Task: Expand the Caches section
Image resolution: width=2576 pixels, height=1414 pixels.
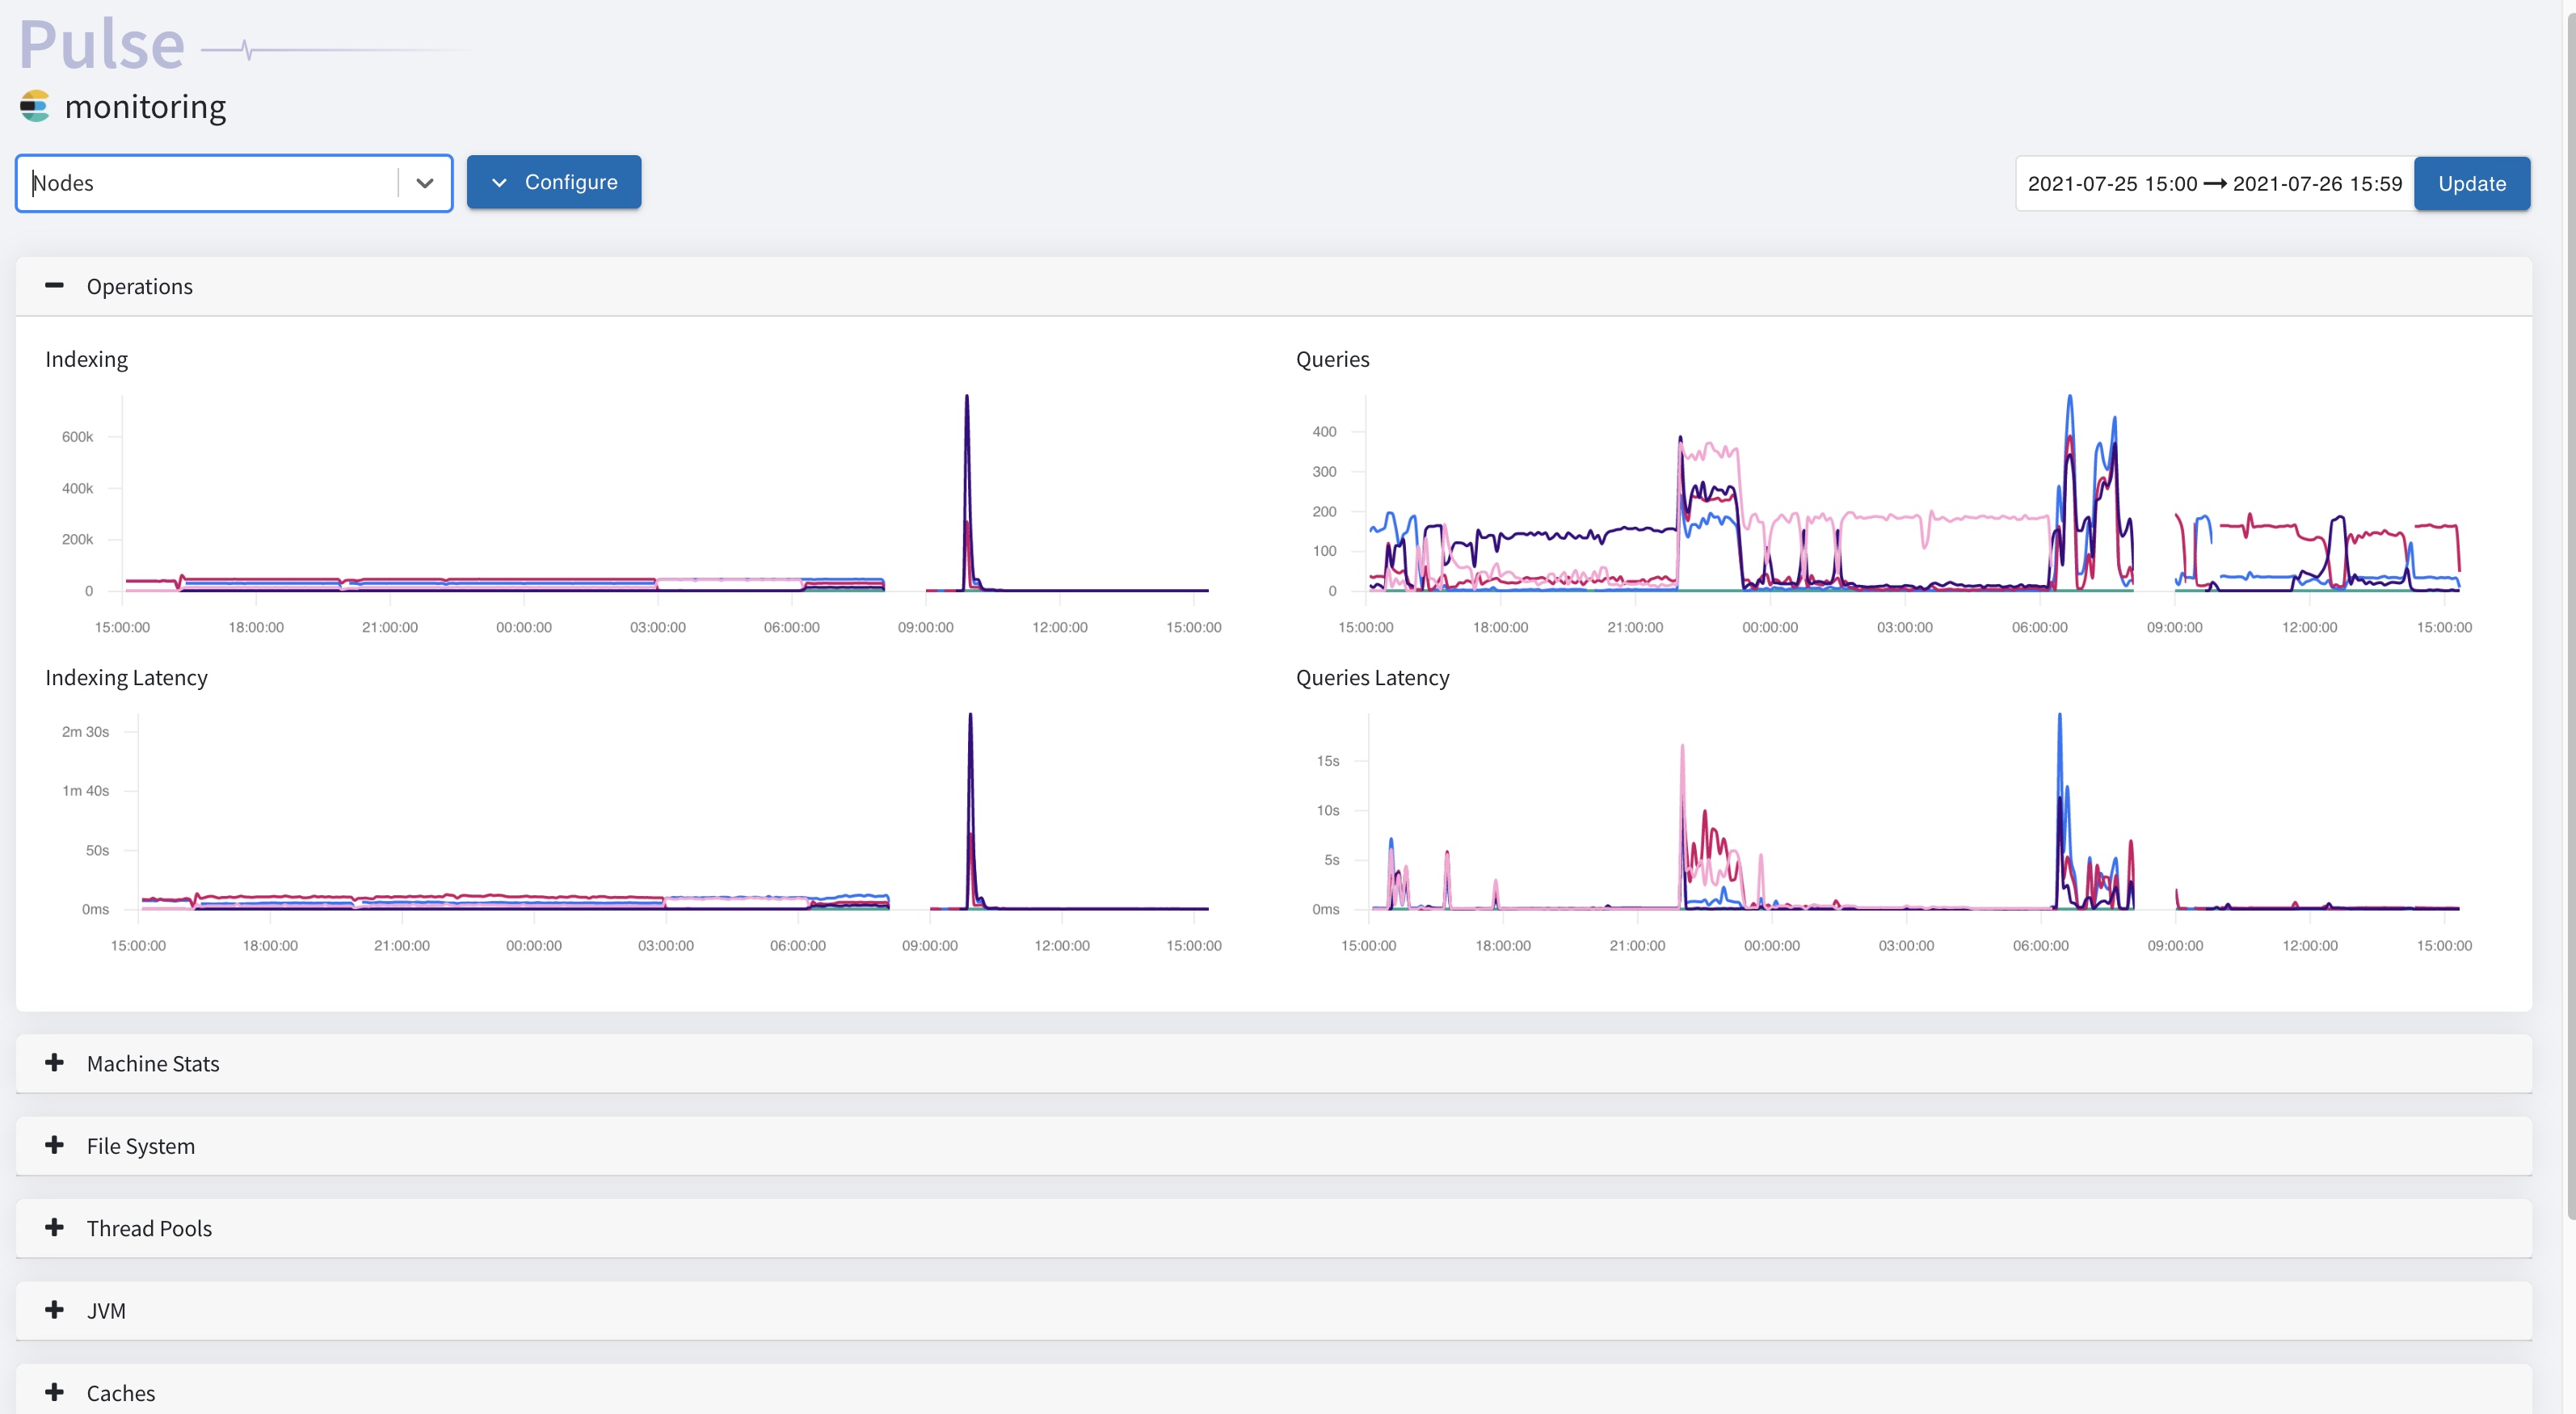Action: click(53, 1391)
